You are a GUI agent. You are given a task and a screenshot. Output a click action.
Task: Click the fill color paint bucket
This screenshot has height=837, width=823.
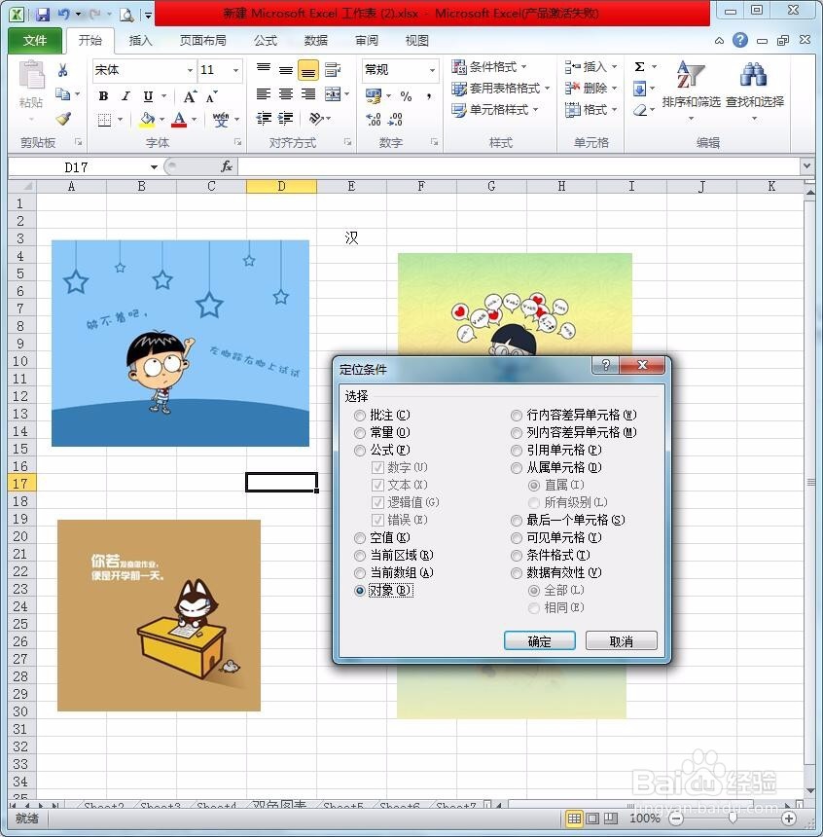coord(147,120)
